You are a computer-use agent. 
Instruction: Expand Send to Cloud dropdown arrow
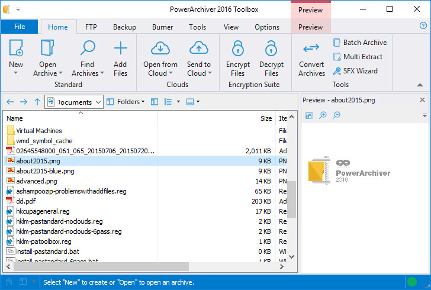pos(210,73)
